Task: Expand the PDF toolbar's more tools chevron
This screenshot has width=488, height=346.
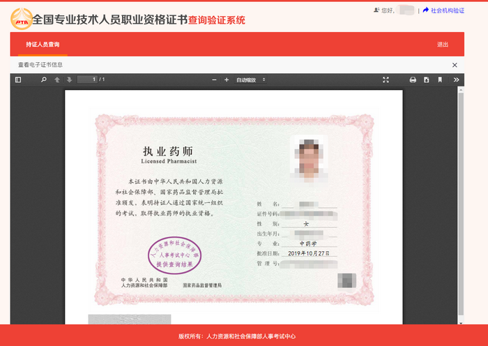Action: [x=457, y=80]
